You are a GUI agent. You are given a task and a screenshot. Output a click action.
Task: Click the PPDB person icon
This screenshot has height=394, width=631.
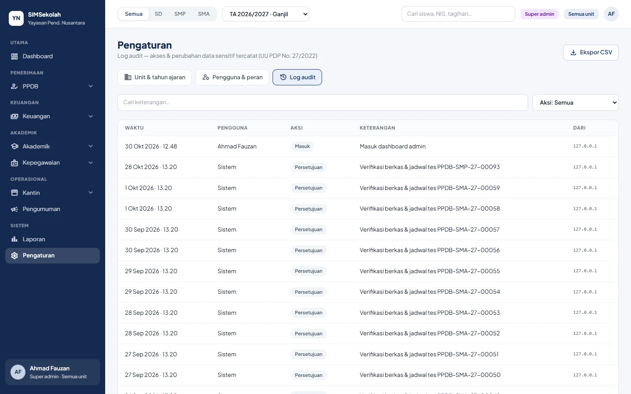14,87
